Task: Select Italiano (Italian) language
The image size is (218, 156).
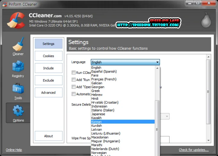Action: (x=123, y=110)
